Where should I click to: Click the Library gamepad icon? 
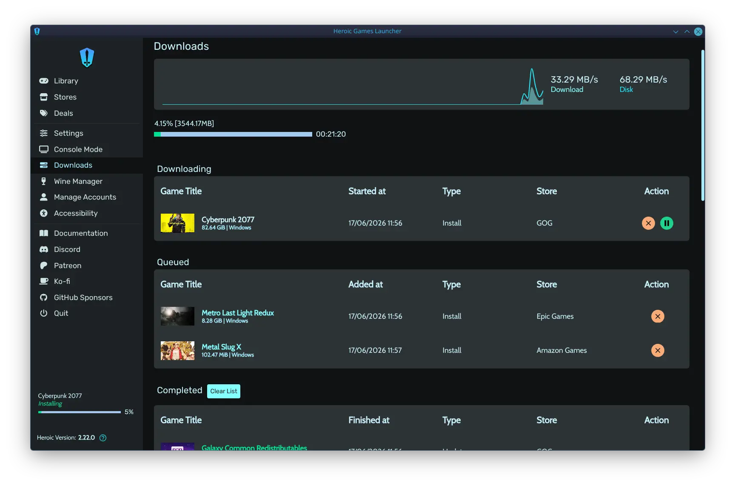(x=44, y=81)
